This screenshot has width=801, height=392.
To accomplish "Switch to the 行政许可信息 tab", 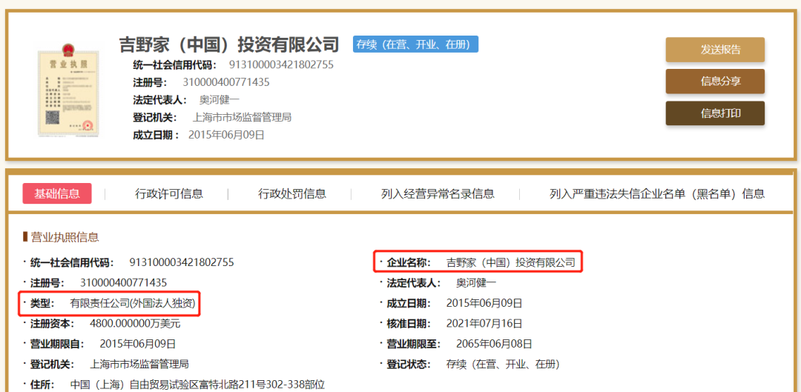I will coord(169,193).
